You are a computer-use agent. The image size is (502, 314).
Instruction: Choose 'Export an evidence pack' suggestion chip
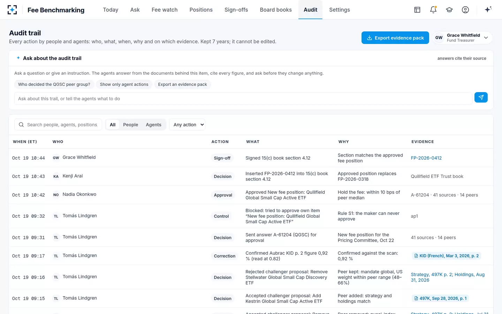click(182, 84)
